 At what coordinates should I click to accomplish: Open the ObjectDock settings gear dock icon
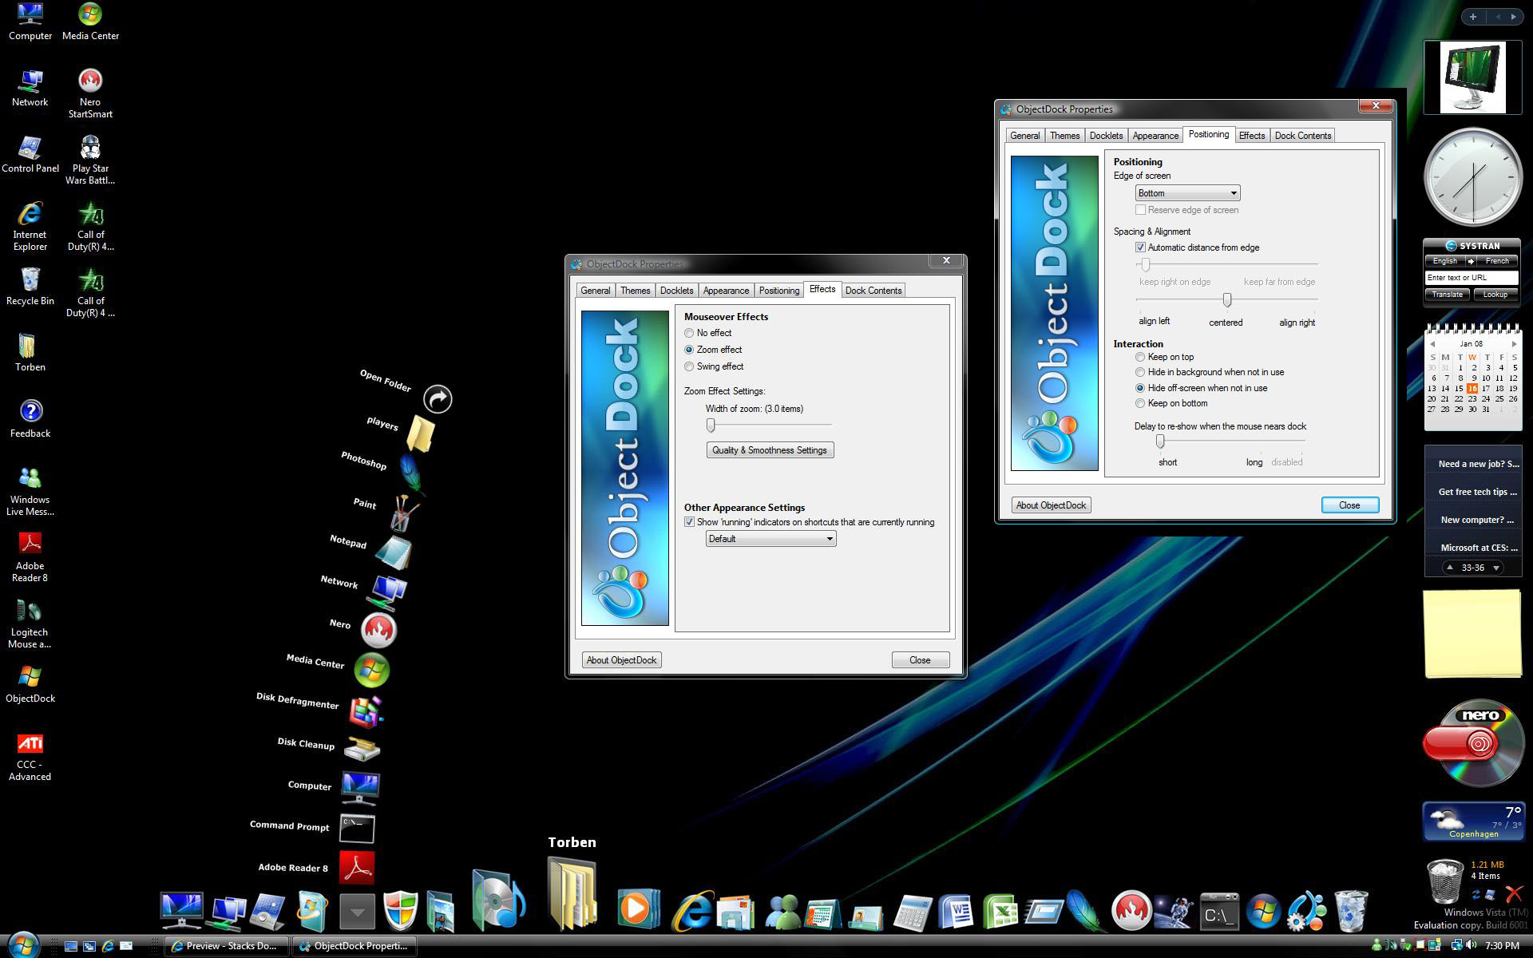1306,911
